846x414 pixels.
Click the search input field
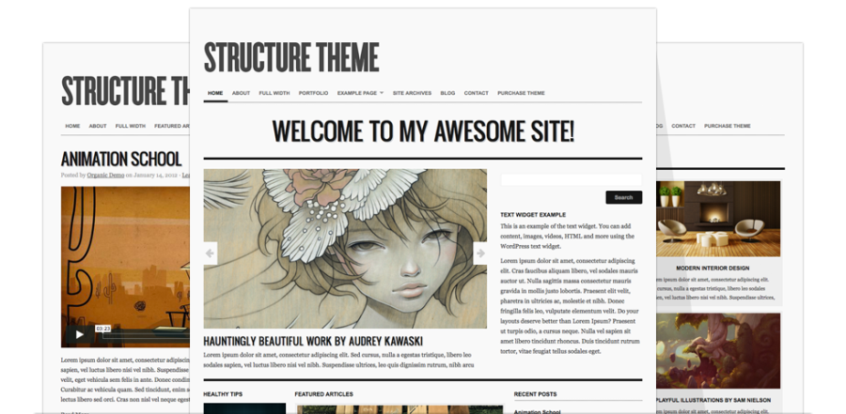coord(571,180)
